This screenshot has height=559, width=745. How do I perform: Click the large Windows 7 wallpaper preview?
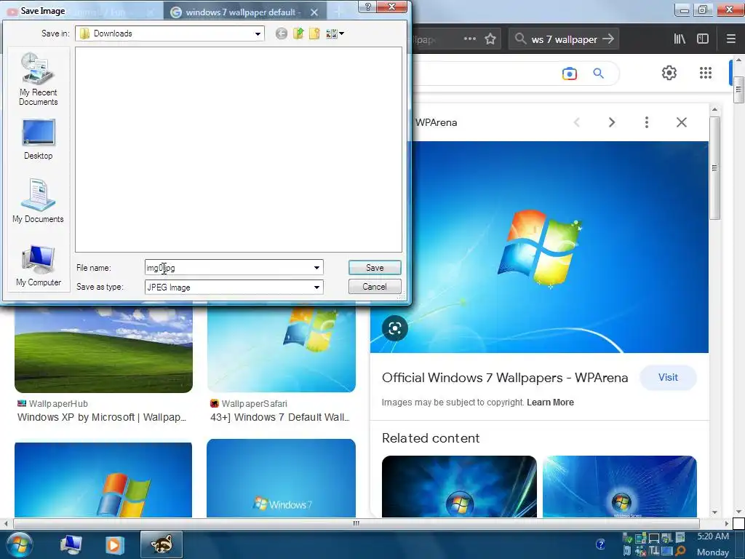pos(559,247)
